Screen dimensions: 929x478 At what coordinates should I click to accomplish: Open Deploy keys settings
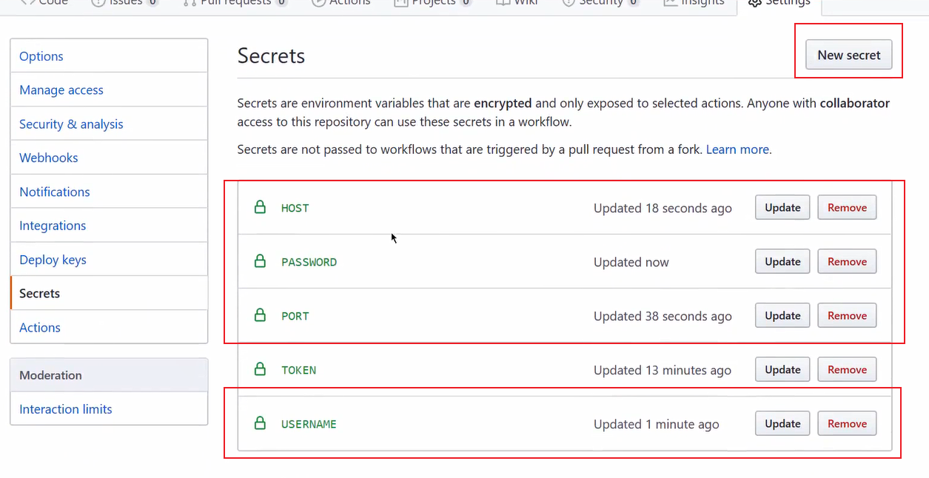click(109, 260)
